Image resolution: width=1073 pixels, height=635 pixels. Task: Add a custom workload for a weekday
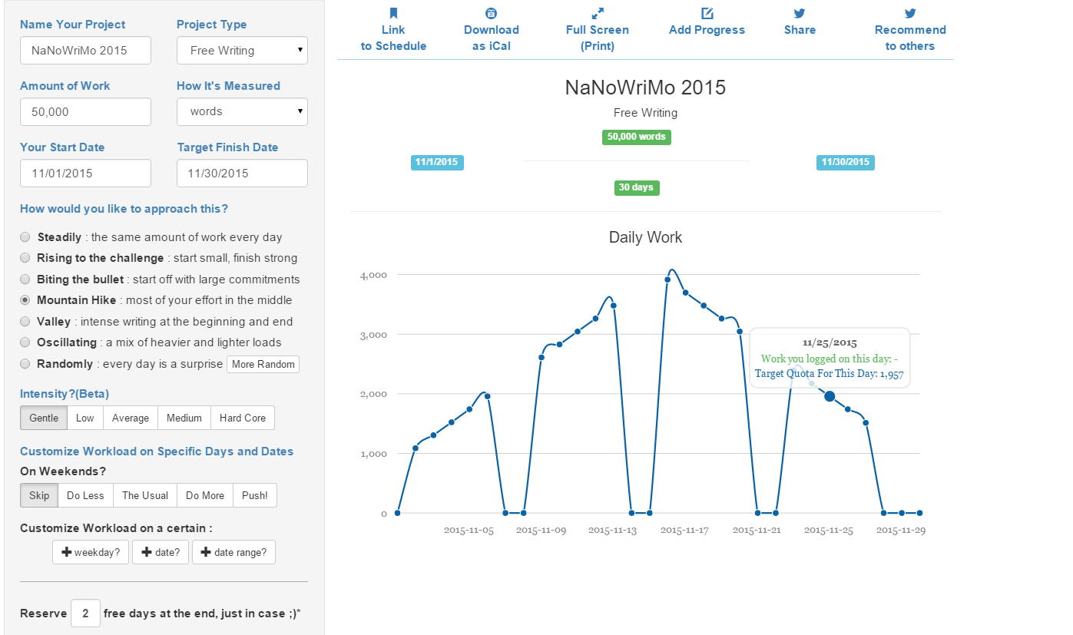[91, 552]
